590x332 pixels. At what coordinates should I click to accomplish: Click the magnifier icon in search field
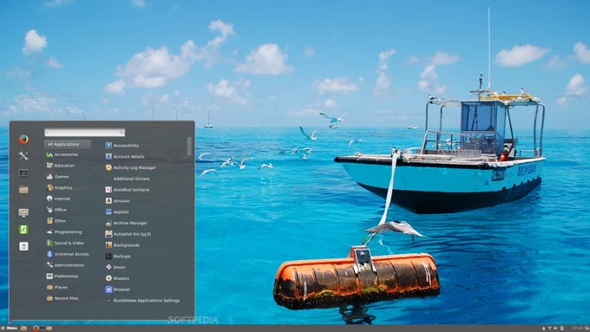click(x=121, y=133)
